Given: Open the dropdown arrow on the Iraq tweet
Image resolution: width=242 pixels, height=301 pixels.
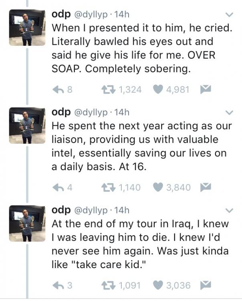Looking at the screenshot, I should coord(229,210).
